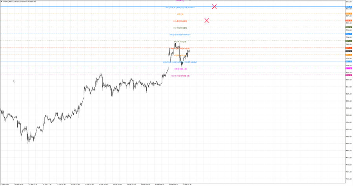Click the H4[+2/8] H1RES M30PIVOT label
The height and width of the screenshot is (186, 353).
click(x=180, y=35)
